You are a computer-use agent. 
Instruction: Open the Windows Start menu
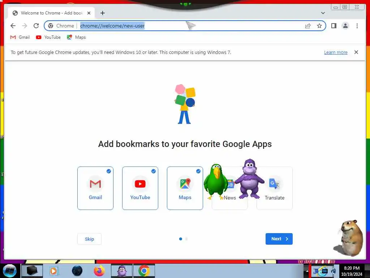point(9,271)
